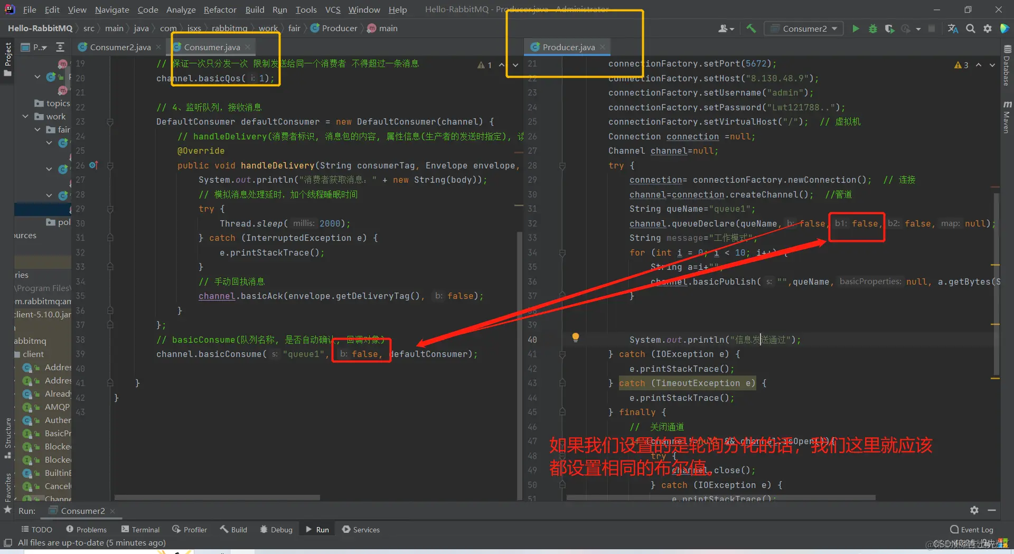Viewport: 1014px width, 554px height.
Task: Click the Consumer.java horizontal scrollbar
Action: [x=217, y=497]
